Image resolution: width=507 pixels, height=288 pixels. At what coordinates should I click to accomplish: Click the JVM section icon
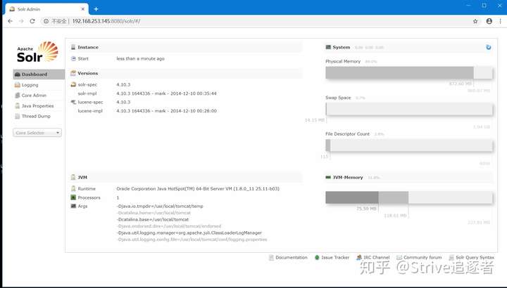point(73,177)
